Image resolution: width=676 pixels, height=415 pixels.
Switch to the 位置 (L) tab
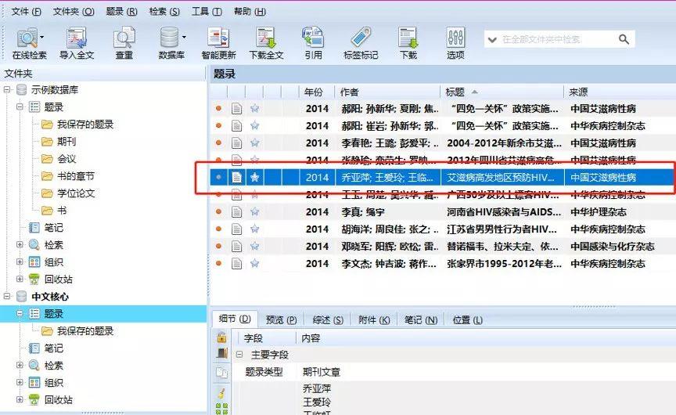click(467, 320)
